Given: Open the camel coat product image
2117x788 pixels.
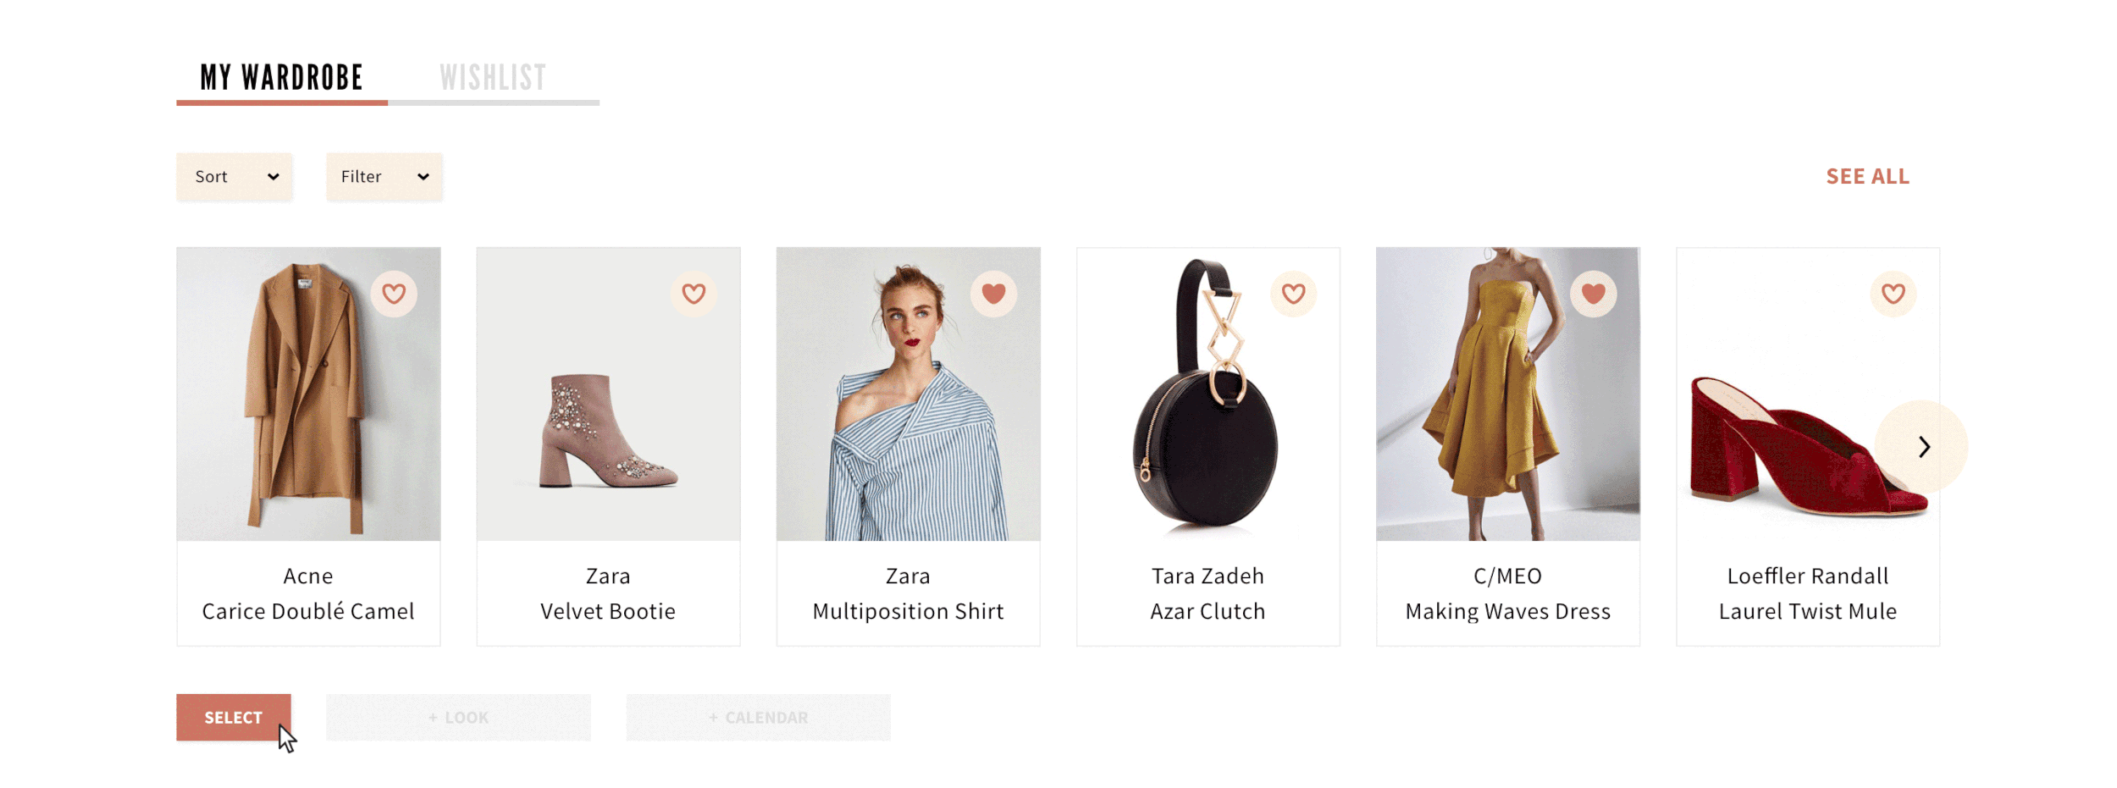Looking at the screenshot, I should click(x=308, y=394).
